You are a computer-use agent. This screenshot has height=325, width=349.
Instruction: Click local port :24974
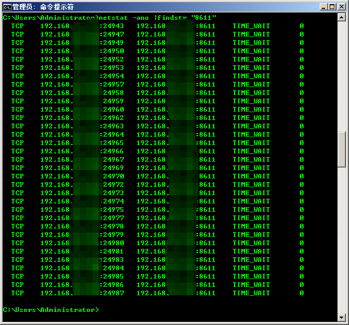click(x=112, y=201)
